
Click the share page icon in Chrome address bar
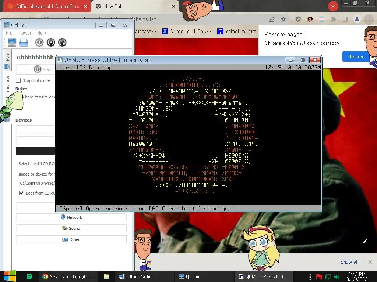point(272,19)
